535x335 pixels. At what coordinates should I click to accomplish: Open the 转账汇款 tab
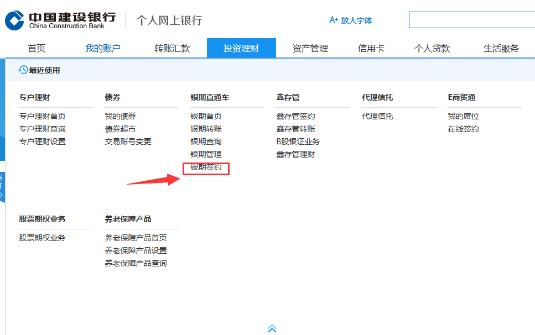[172, 49]
